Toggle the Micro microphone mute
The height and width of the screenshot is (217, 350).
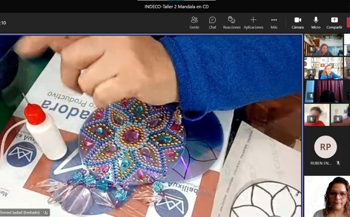316,23
